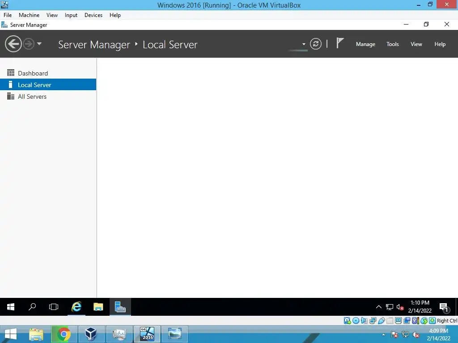
Task: Switch to the Windows 2016 VM taskbar button
Action: (x=147, y=334)
